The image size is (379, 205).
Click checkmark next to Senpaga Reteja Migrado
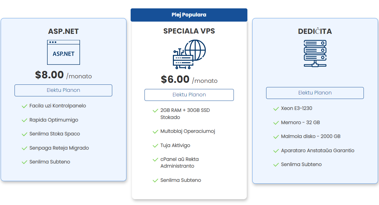point(25,148)
